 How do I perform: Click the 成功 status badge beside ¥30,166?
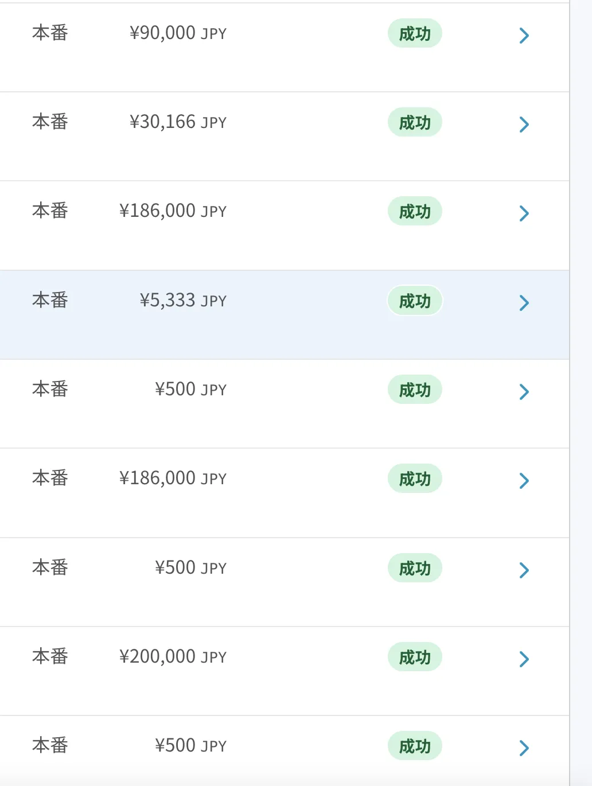point(415,123)
